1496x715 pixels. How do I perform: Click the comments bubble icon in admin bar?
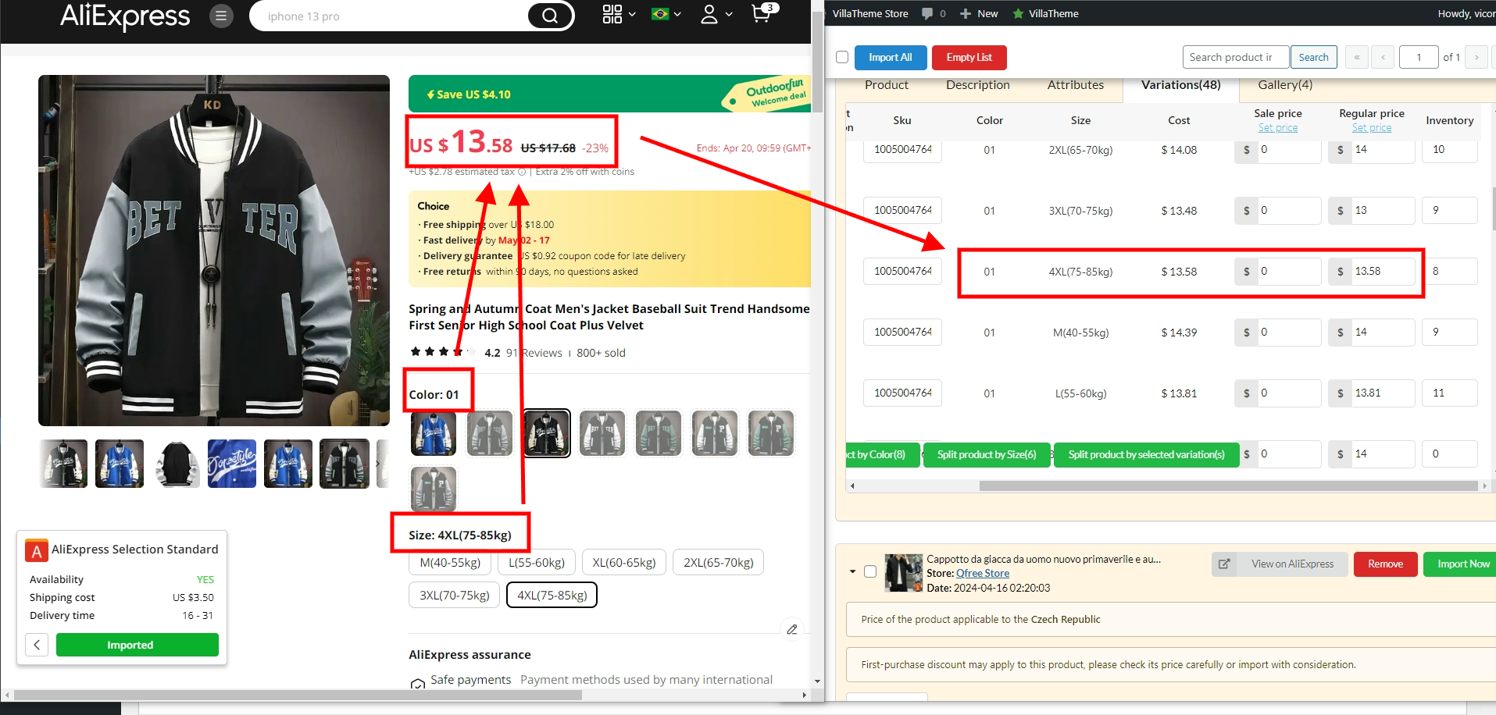[x=927, y=13]
